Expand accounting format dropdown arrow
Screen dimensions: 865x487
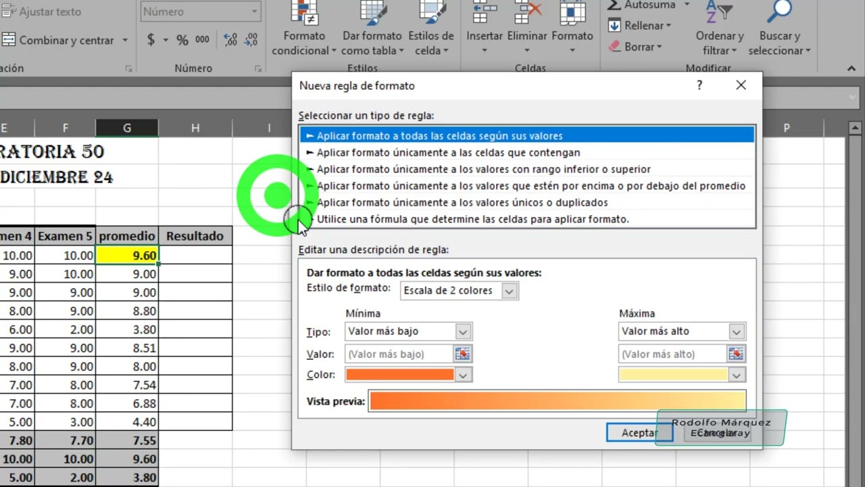[x=166, y=40]
